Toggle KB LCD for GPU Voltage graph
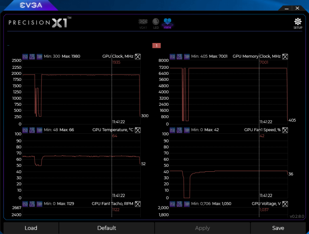Screen dimensions: 309x234 pos(179,204)
